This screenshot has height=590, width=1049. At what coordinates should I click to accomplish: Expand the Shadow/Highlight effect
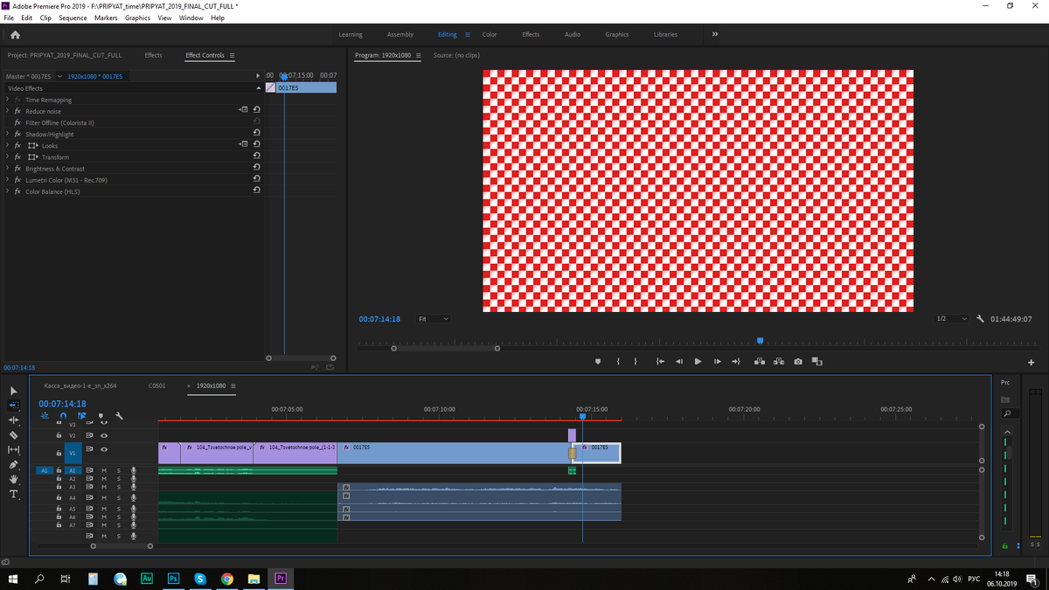7,134
